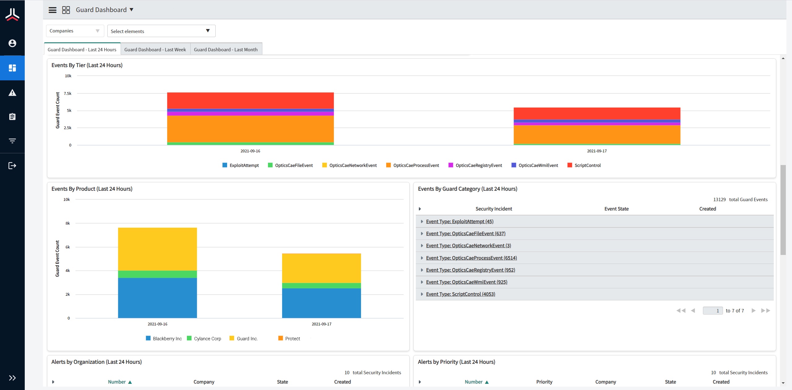Viewport: 792px width, 390px height.
Task: Open the Select elements dropdown
Action: click(x=161, y=31)
